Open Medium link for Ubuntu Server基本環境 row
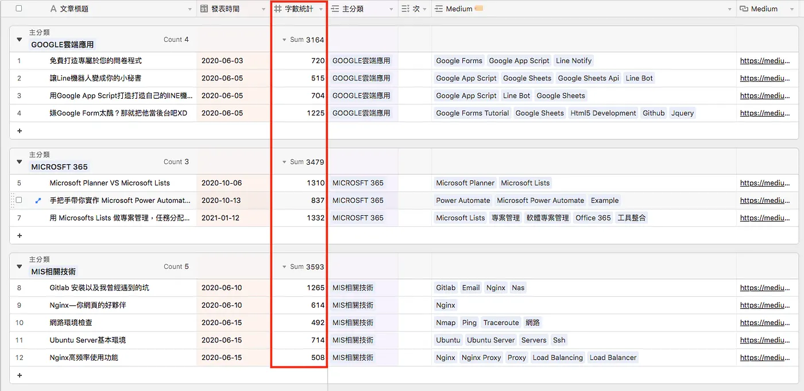 765,340
